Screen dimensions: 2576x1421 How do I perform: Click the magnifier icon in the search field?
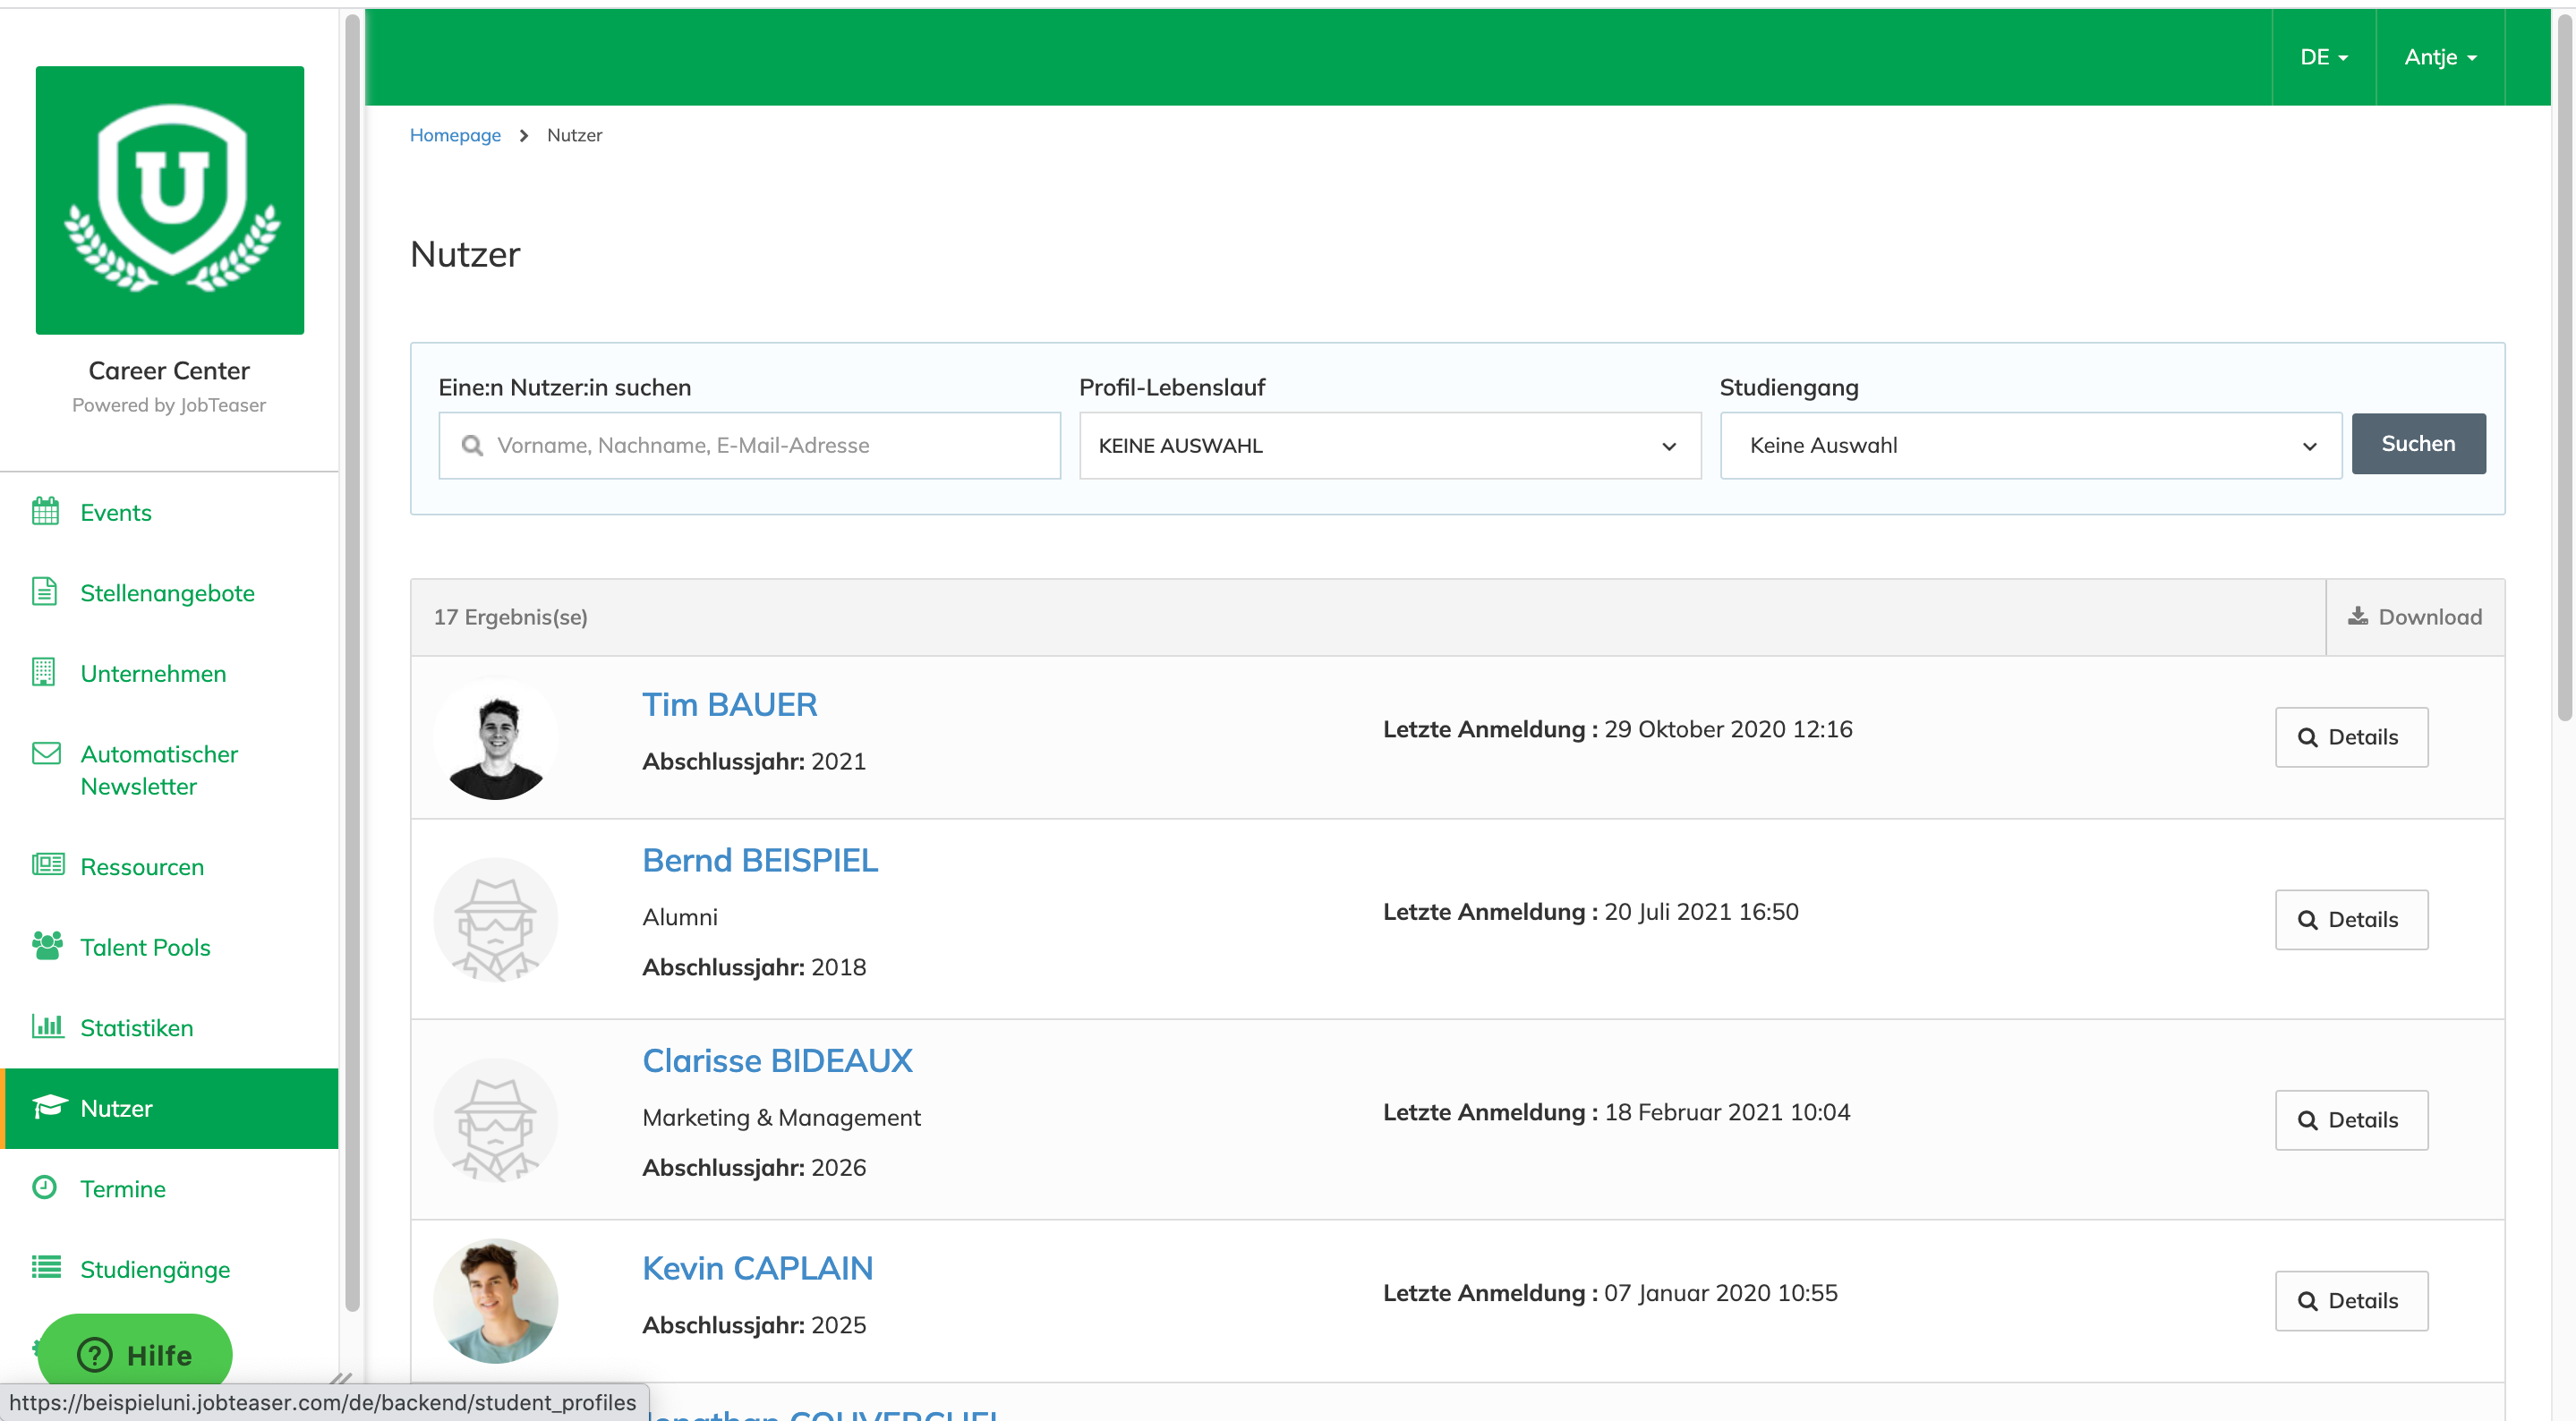[473, 446]
